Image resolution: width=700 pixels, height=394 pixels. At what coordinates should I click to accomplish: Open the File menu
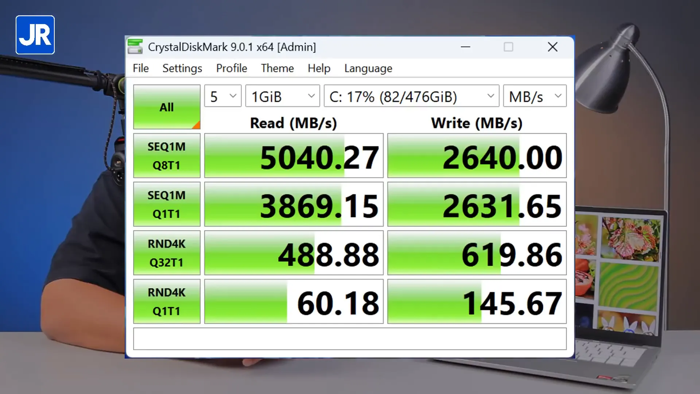pyautogui.click(x=141, y=68)
